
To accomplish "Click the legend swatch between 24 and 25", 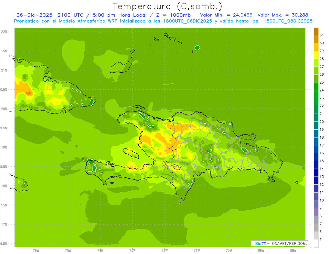I will (x=316, y=86).
